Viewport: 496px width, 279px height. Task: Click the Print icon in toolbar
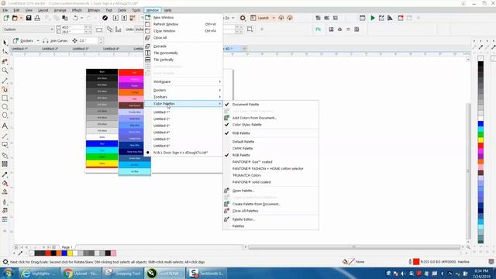point(37,18)
